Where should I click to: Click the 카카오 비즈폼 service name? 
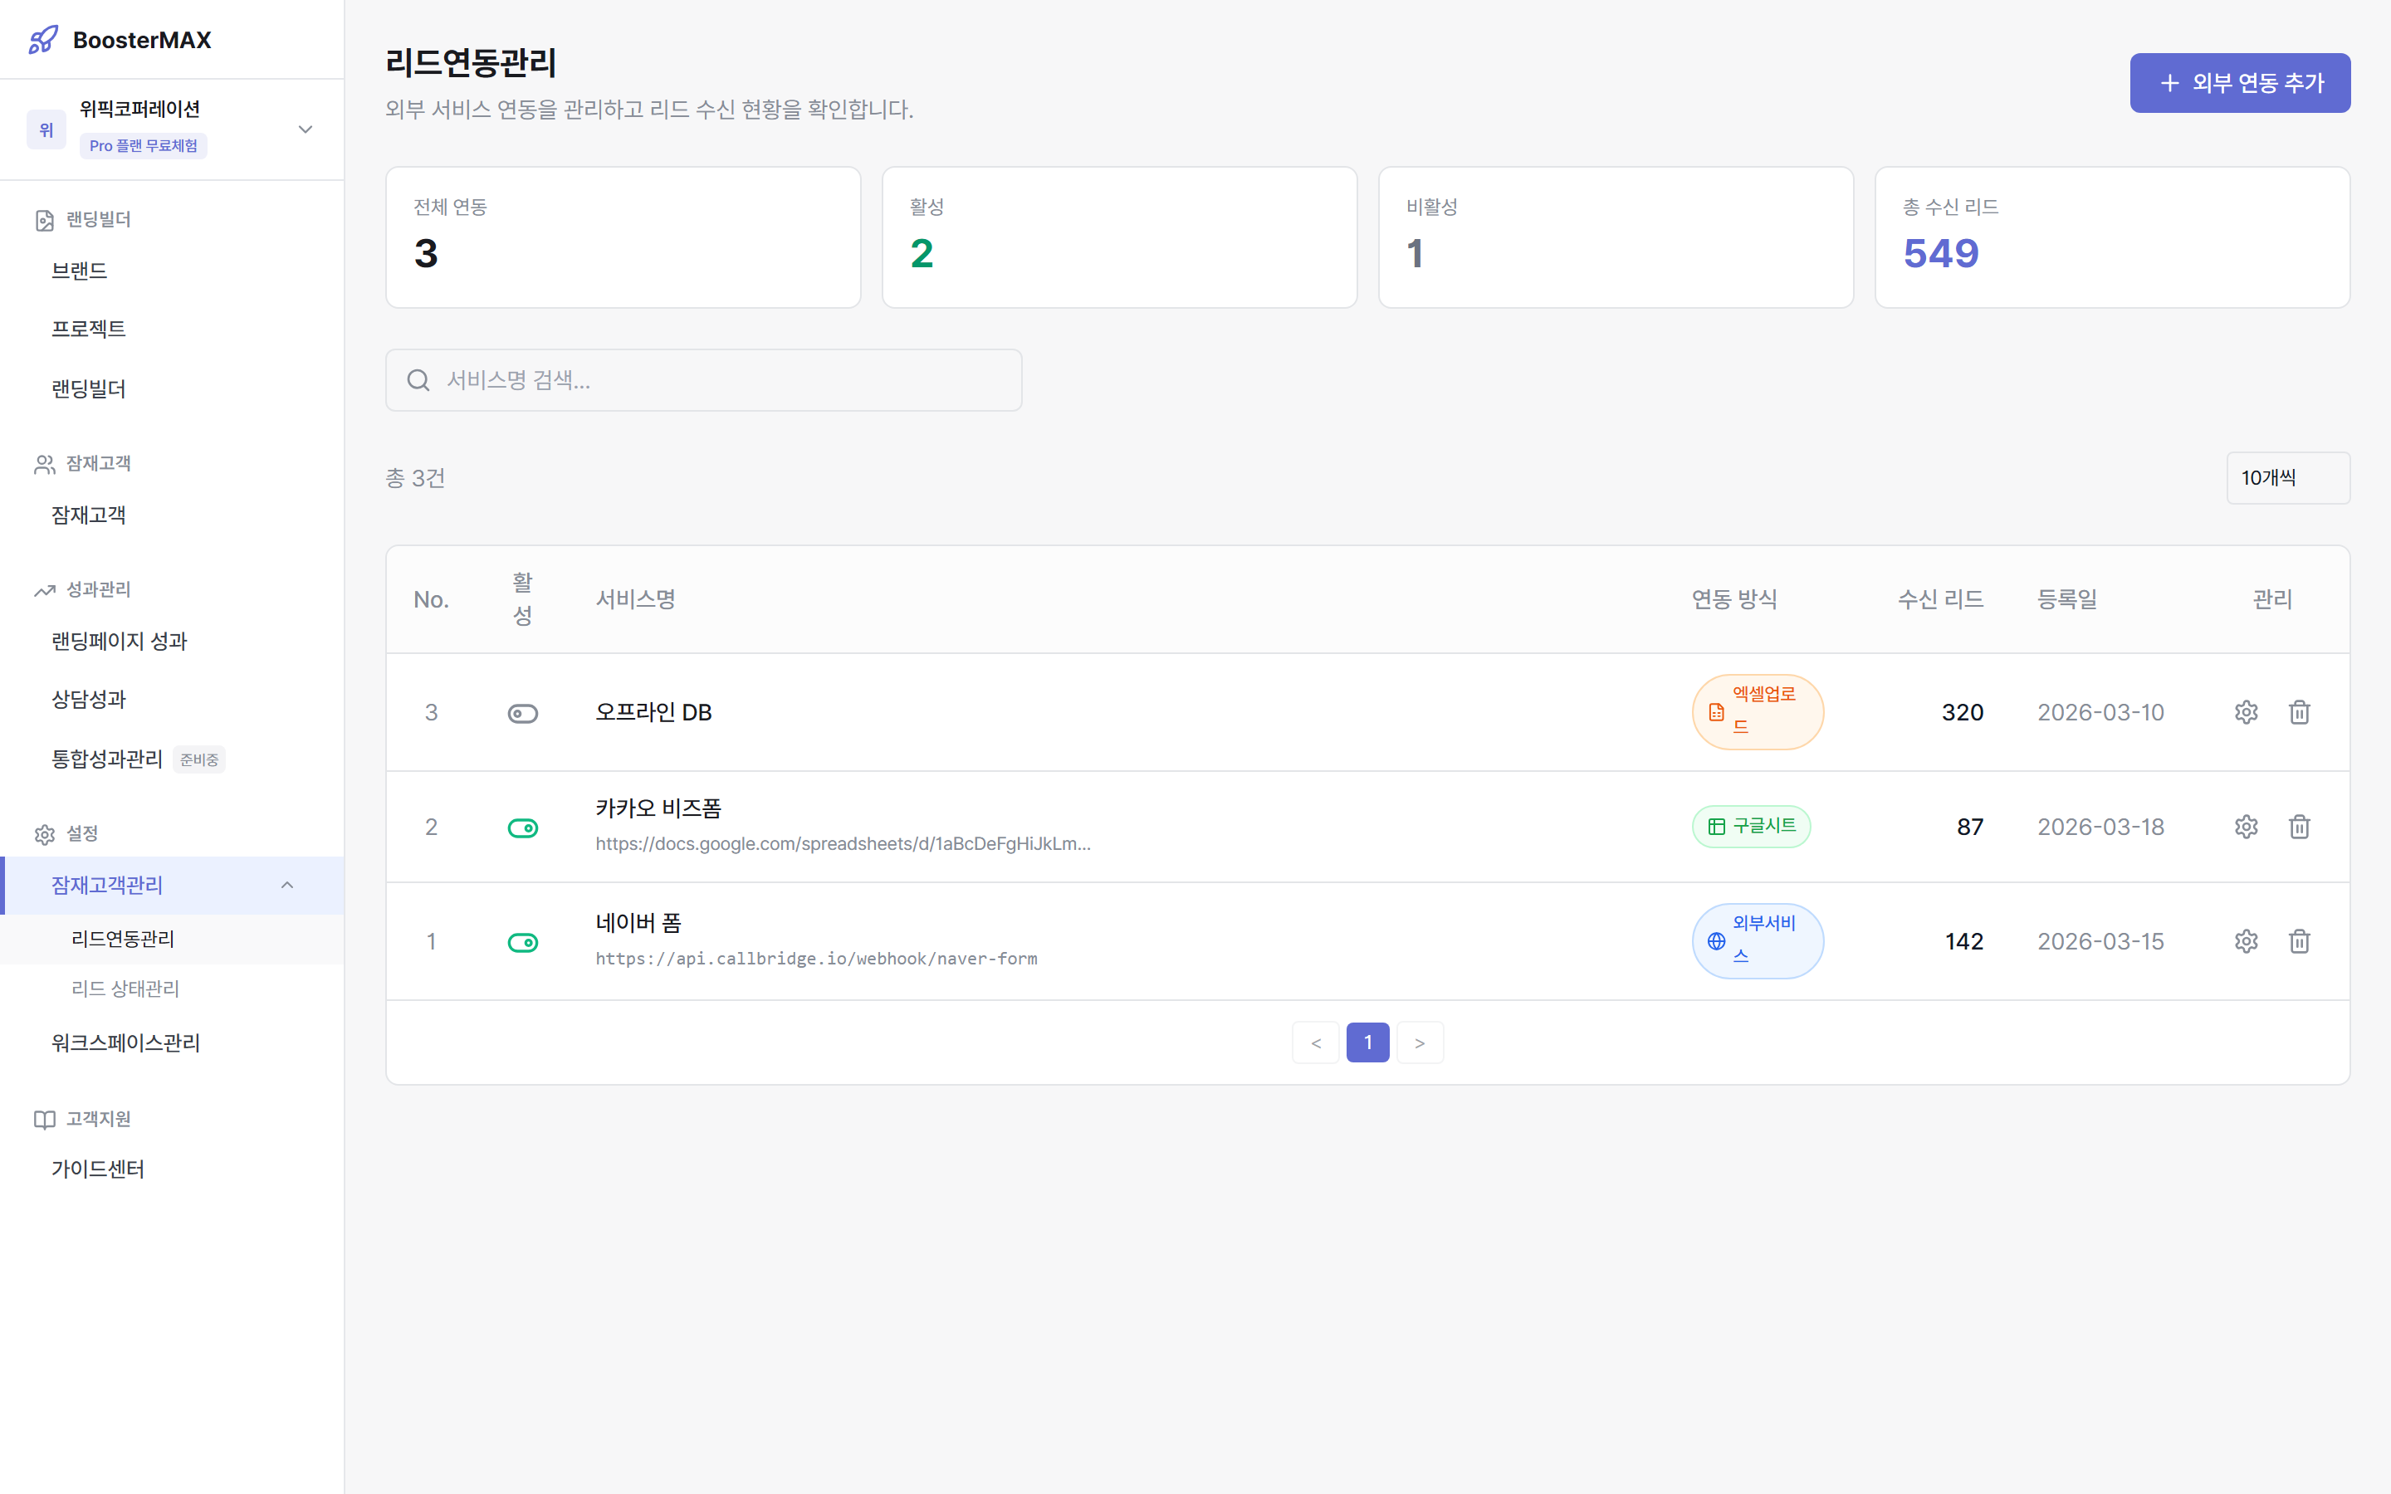(x=658, y=808)
